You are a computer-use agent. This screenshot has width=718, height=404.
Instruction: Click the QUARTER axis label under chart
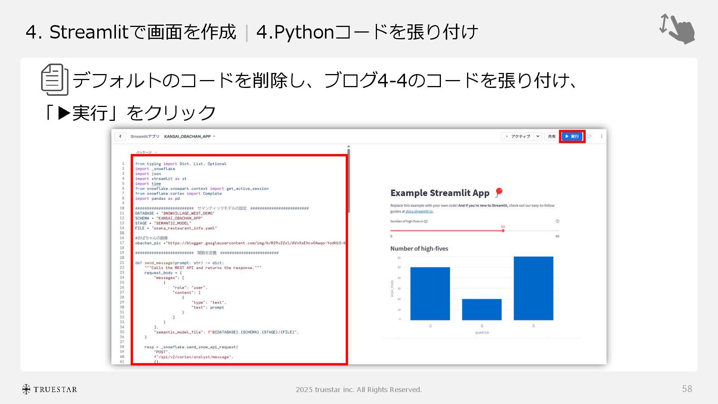click(x=482, y=333)
